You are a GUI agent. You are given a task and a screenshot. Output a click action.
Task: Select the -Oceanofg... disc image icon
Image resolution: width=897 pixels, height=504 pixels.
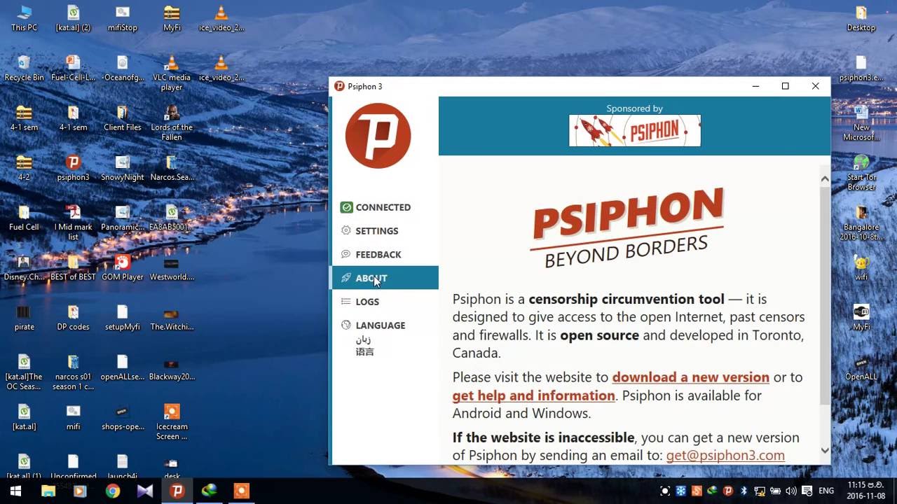[123, 69]
